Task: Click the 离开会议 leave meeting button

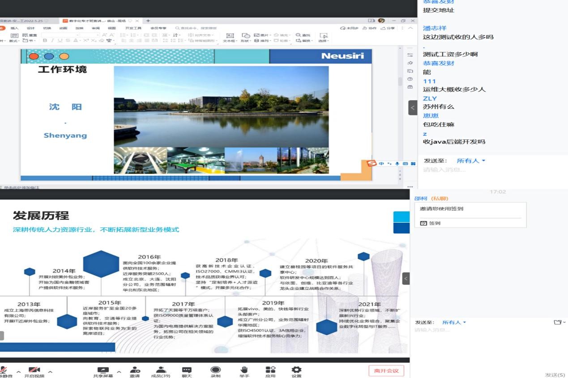Action: [386, 370]
